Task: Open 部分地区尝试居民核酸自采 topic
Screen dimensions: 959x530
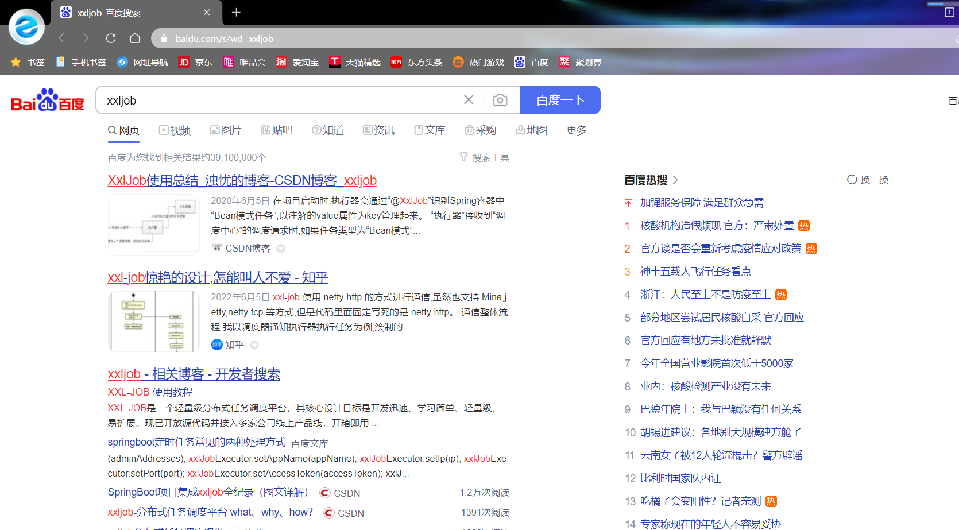Action: click(722, 318)
